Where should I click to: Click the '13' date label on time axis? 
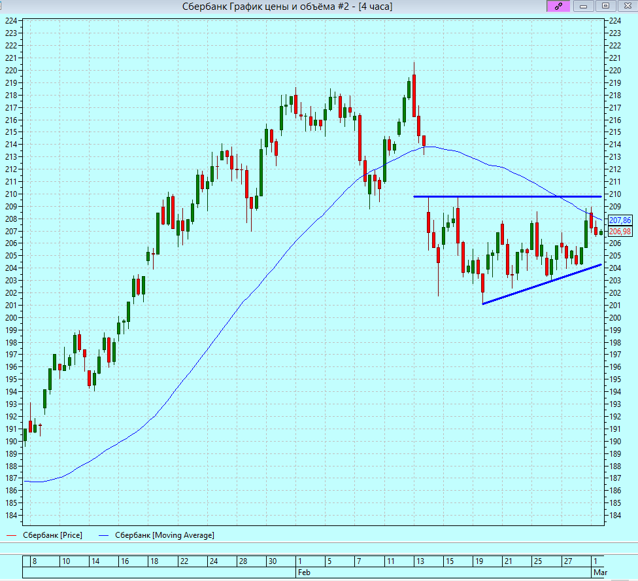pyautogui.click(x=420, y=561)
